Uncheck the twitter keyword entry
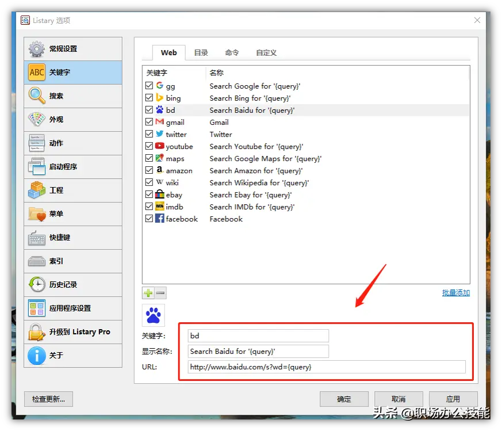This screenshot has width=502, height=431. [148, 134]
